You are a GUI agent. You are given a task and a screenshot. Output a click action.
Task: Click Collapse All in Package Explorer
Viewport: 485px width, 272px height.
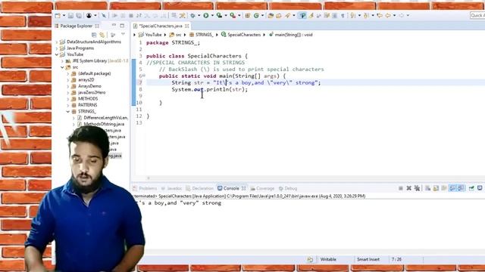94,35
